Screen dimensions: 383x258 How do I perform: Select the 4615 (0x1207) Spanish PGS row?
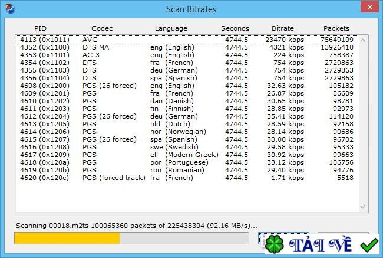pos(187,139)
